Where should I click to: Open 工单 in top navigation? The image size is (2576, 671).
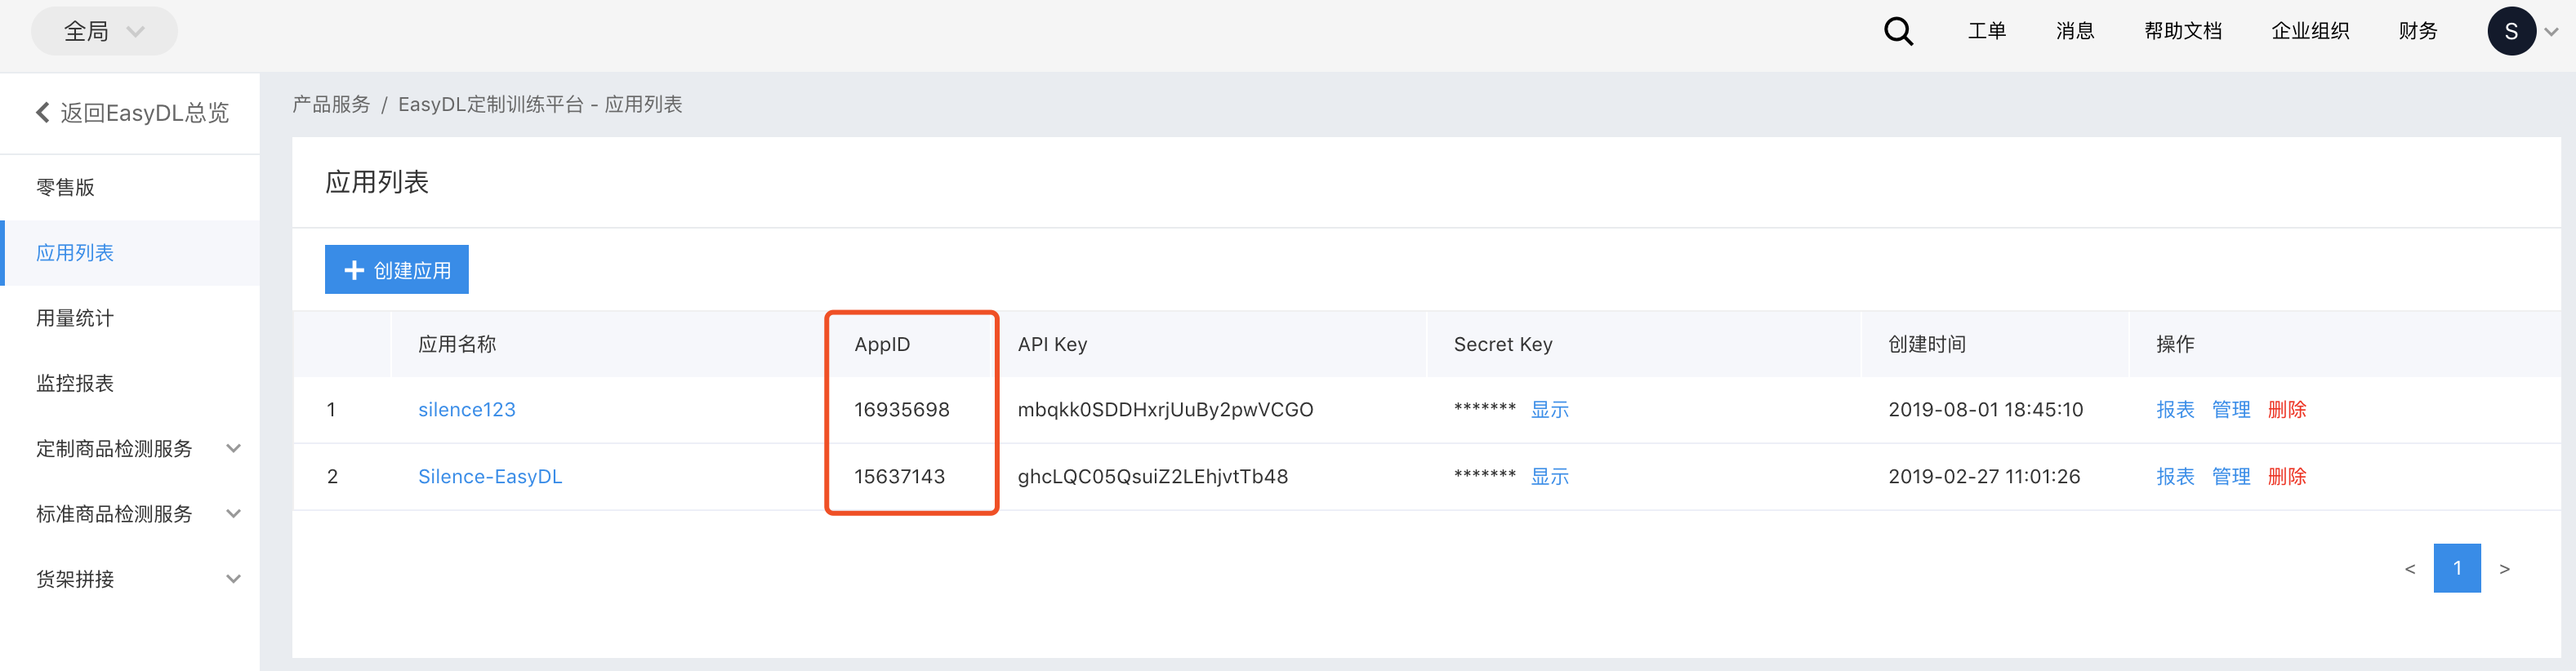click(1986, 31)
